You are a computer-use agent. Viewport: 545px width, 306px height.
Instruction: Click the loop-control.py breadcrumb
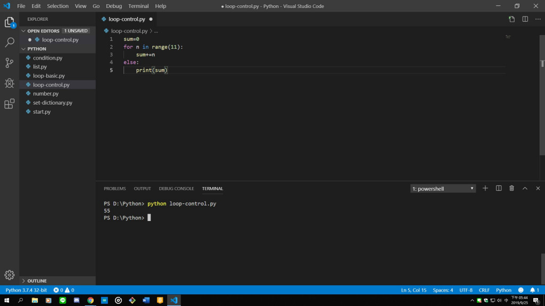129,31
